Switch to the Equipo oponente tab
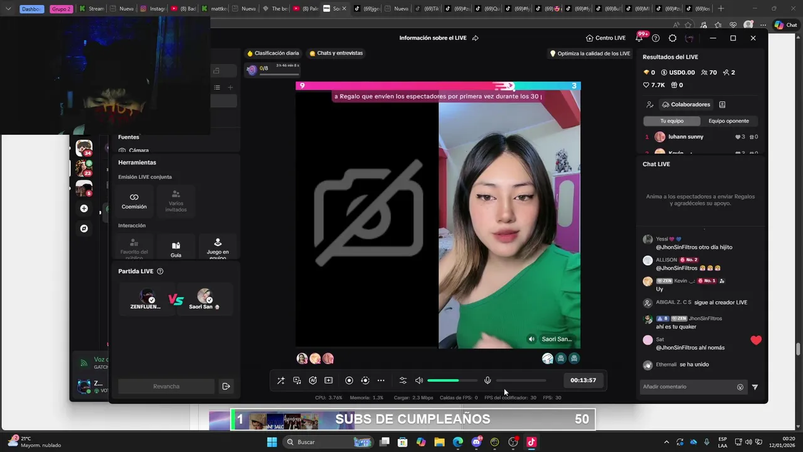This screenshot has height=452, width=803. click(x=728, y=121)
